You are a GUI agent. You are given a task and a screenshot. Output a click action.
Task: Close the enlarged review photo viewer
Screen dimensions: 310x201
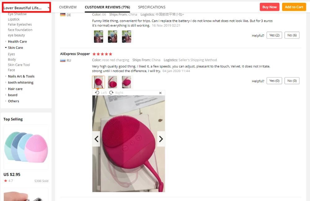pos(160,93)
